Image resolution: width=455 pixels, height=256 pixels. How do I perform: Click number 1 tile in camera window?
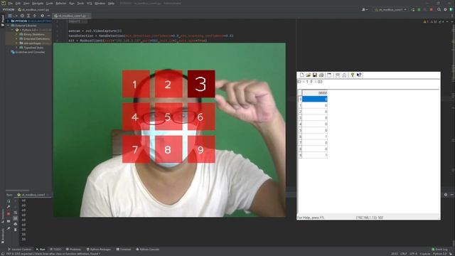coord(136,84)
